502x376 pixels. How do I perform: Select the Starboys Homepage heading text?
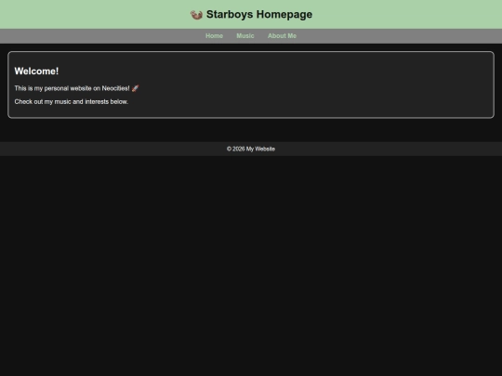(259, 14)
